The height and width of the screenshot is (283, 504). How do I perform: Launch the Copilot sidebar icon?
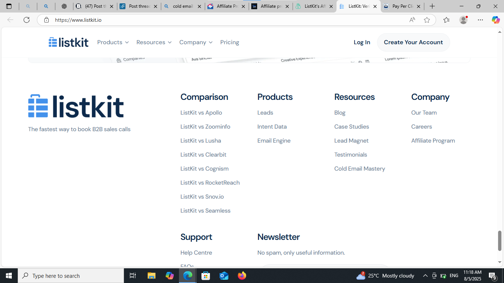click(x=496, y=20)
